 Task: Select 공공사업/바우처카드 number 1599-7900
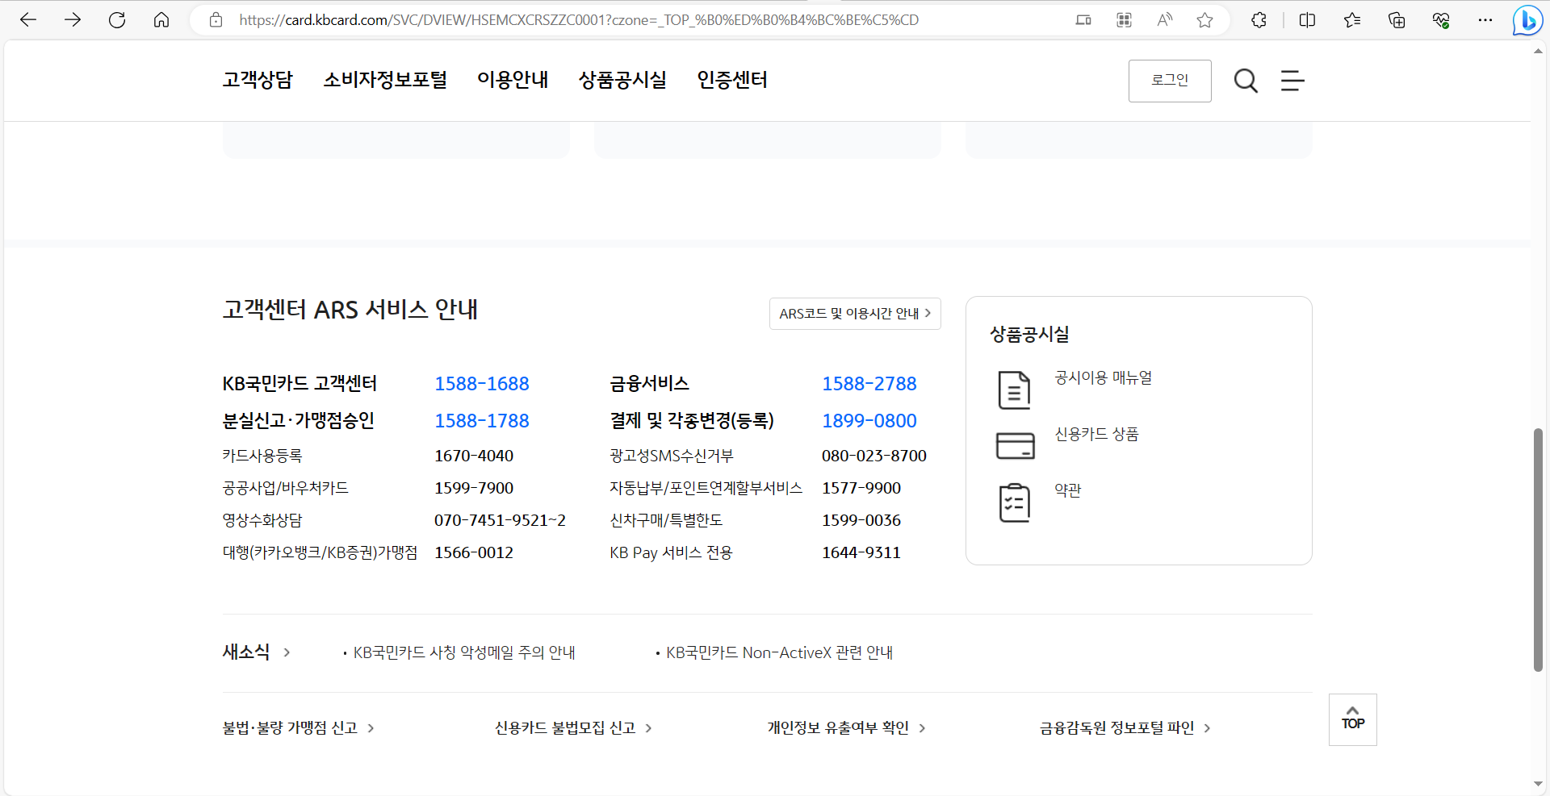click(474, 488)
